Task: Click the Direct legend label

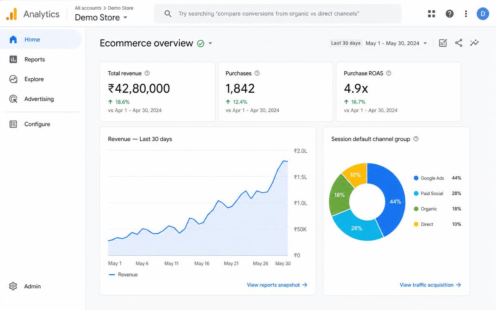Action: pos(427,224)
